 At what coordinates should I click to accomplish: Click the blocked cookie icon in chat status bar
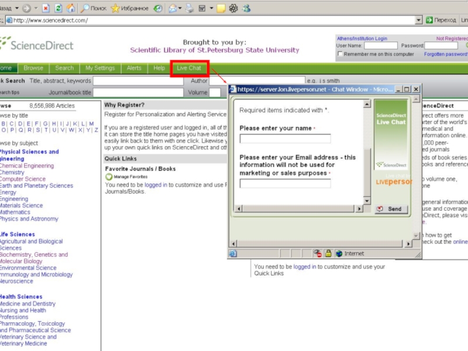point(317,253)
